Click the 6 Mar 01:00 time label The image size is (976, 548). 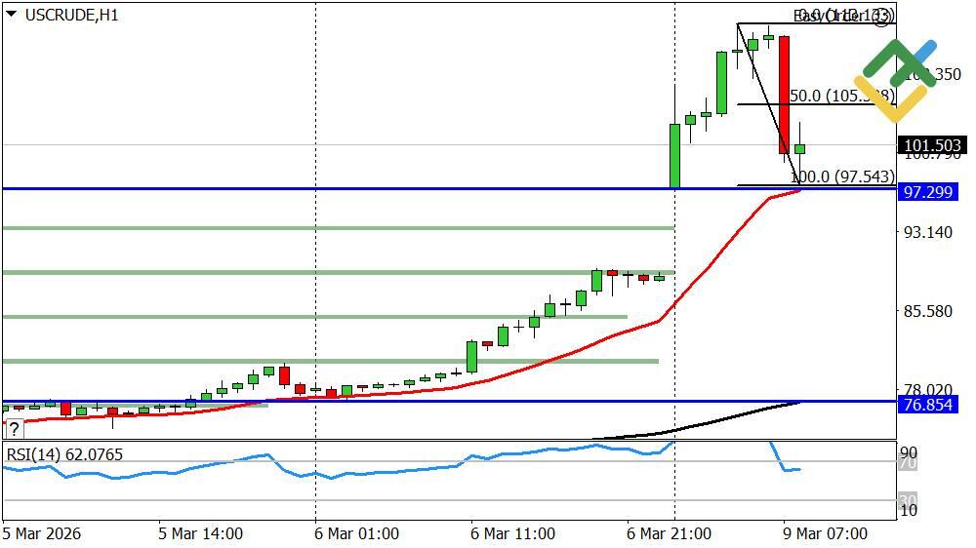[x=355, y=533]
